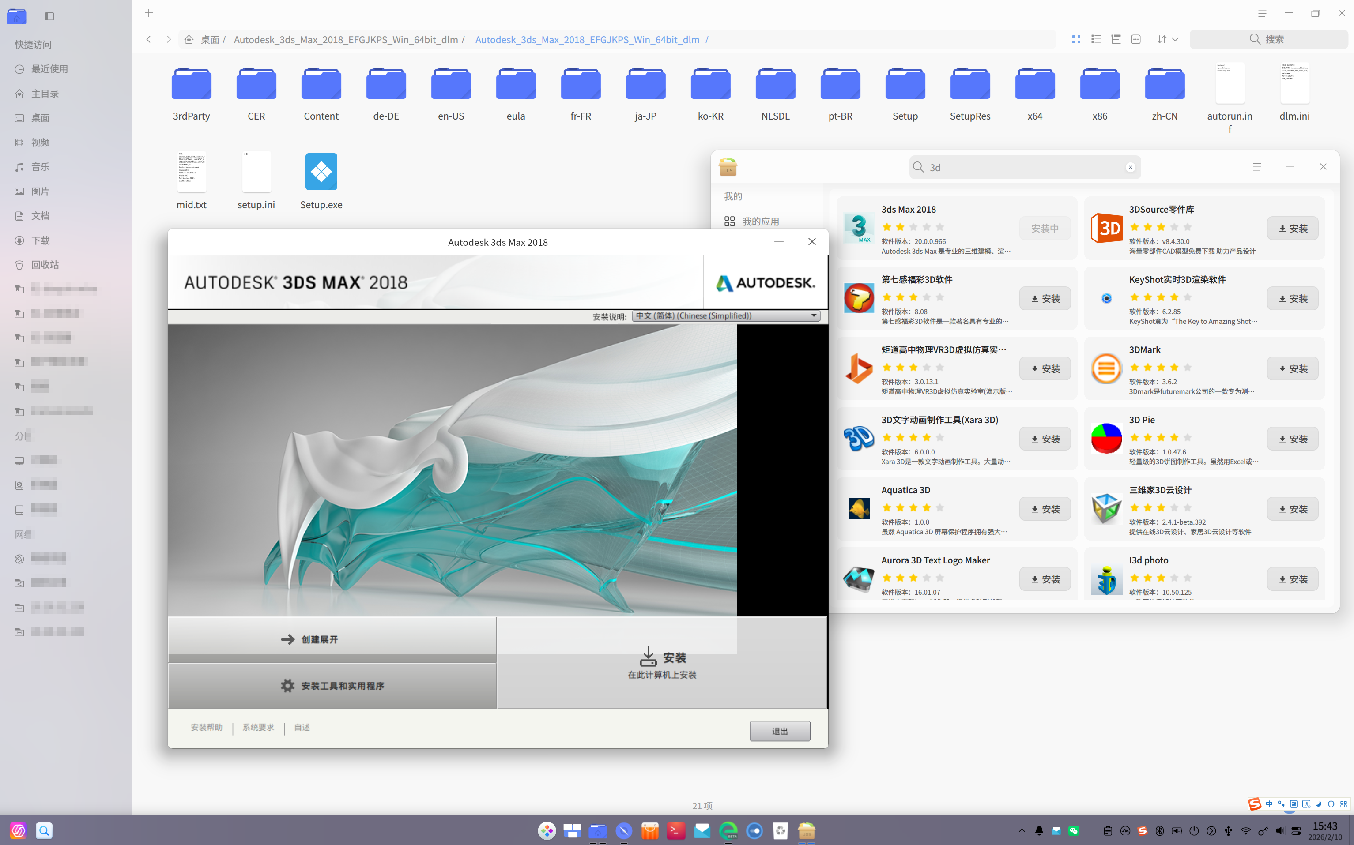The width and height of the screenshot is (1354, 845).
Task: Switch to icon grid view mode
Action: click(x=1075, y=39)
